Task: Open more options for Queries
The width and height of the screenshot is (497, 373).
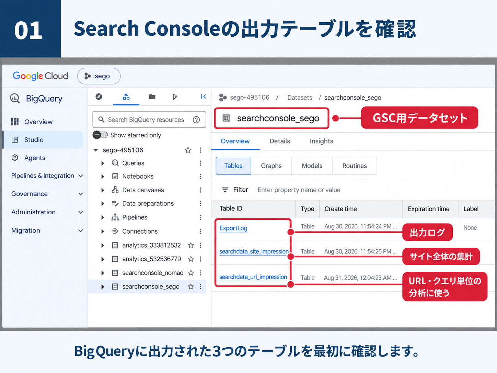Action: 200,163
